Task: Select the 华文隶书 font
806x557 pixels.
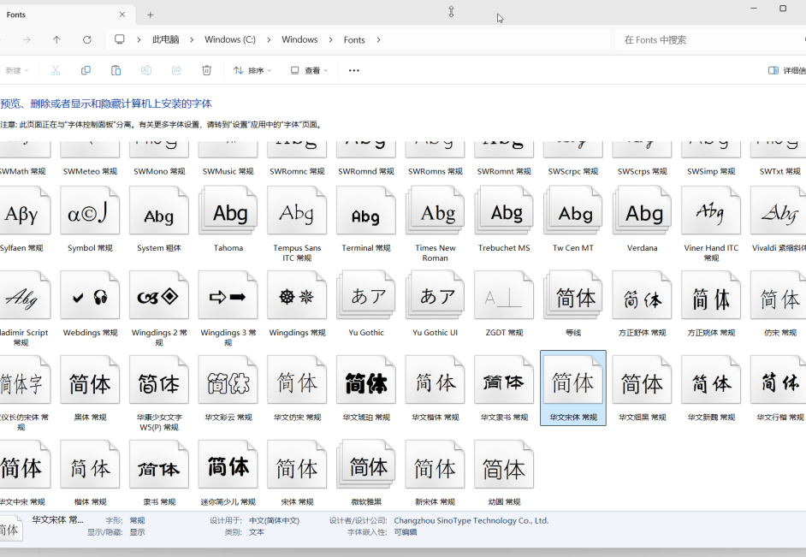Action: coord(504,389)
